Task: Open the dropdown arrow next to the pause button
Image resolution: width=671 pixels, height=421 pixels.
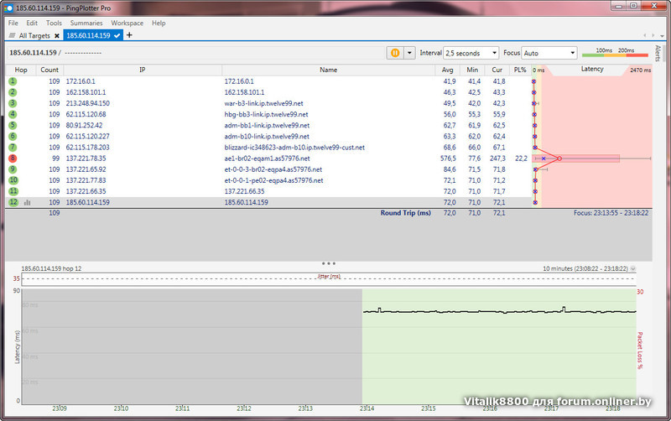Action: pyautogui.click(x=409, y=53)
